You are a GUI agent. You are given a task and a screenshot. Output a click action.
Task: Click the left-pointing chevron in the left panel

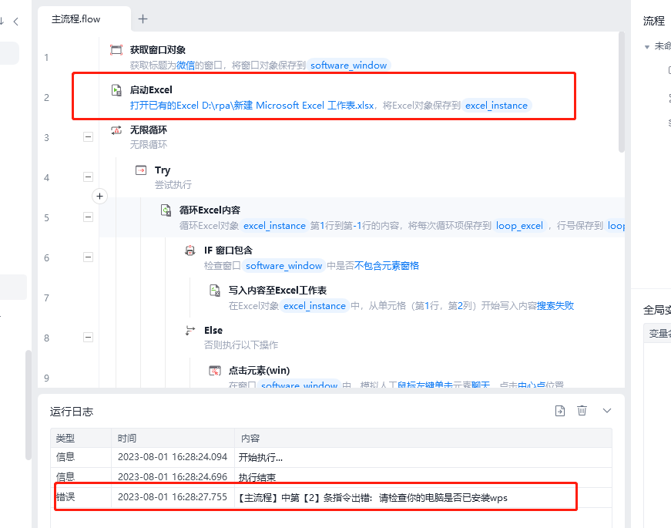(x=16, y=22)
